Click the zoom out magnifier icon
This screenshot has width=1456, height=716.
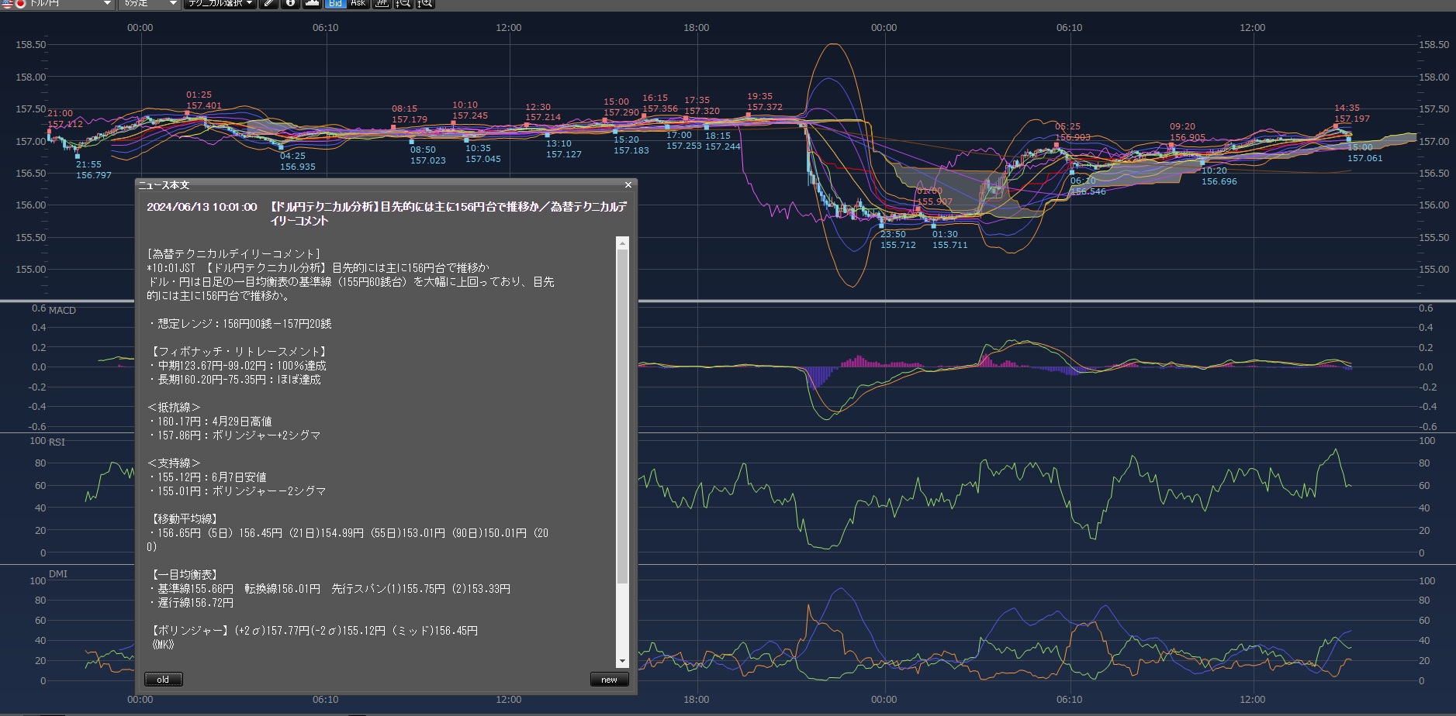pyautogui.click(x=403, y=3)
